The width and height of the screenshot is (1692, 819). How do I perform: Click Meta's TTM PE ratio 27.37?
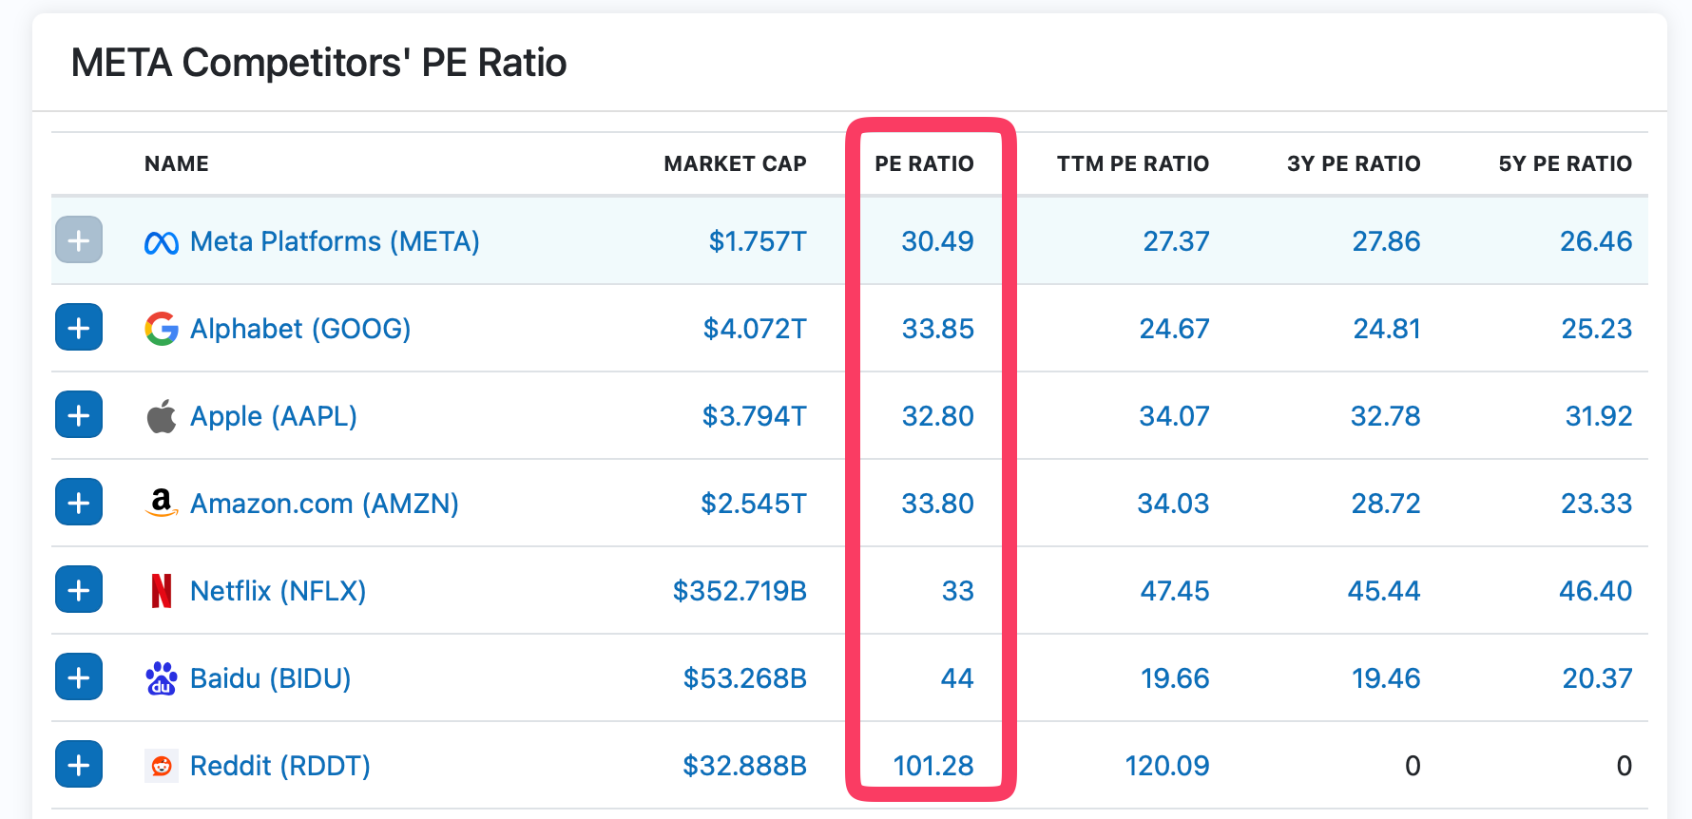tap(1176, 241)
